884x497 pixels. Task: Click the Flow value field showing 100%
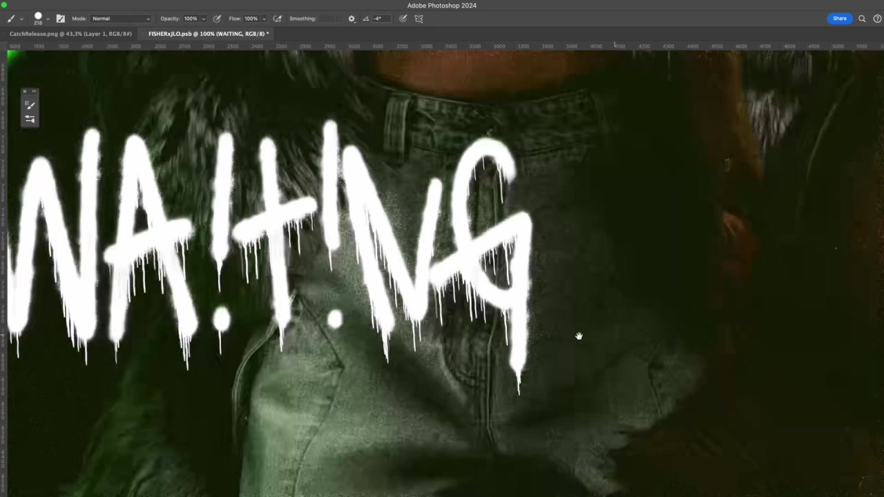pyautogui.click(x=251, y=19)
